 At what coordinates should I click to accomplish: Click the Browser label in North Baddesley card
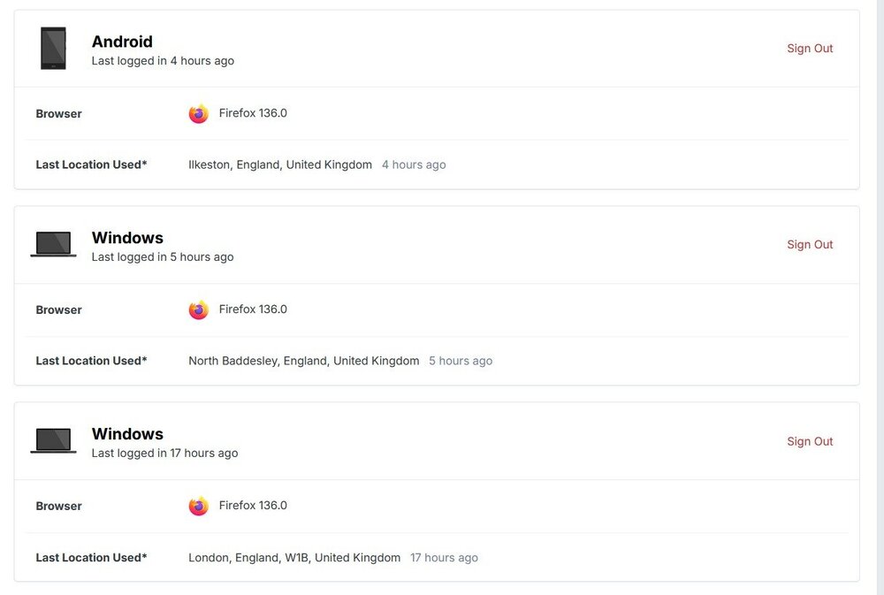point(58,309)
